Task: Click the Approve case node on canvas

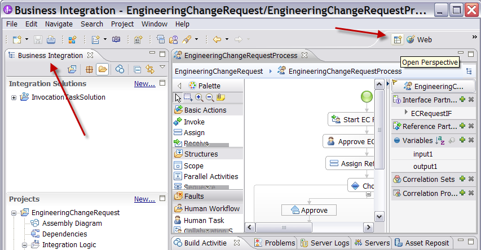Action: [x=309, y=211]
